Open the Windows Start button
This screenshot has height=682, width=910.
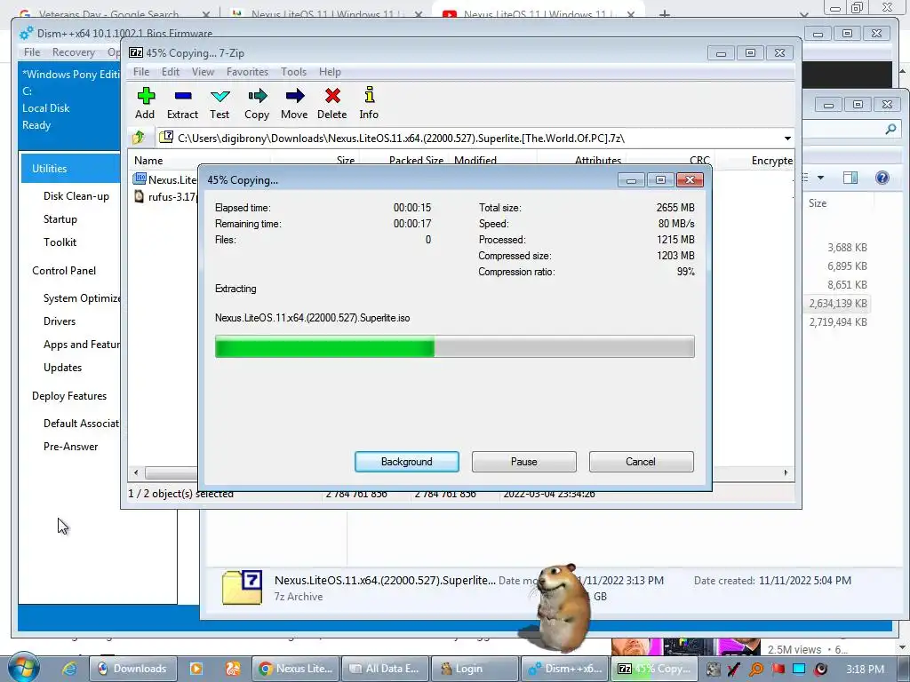click(x=22, y=668)
